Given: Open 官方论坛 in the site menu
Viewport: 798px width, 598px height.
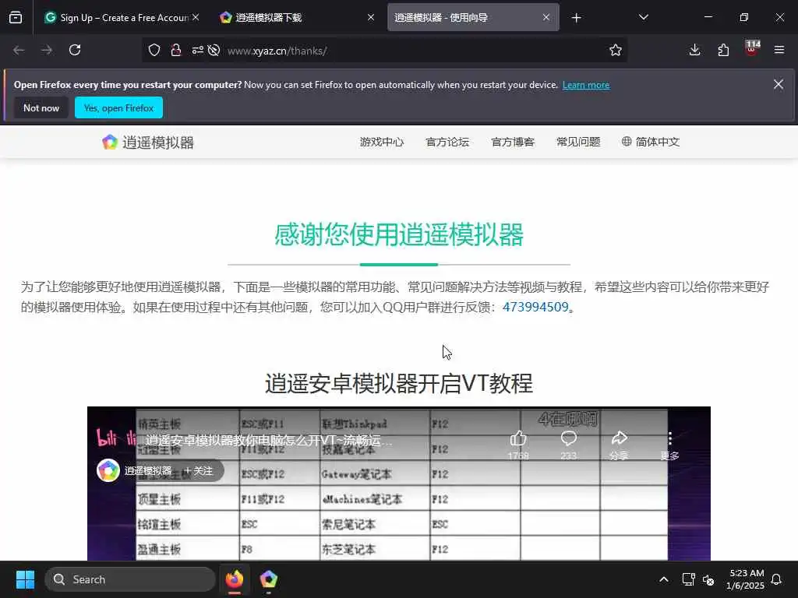Looking at the screenshot, I should tap(447, 142).
